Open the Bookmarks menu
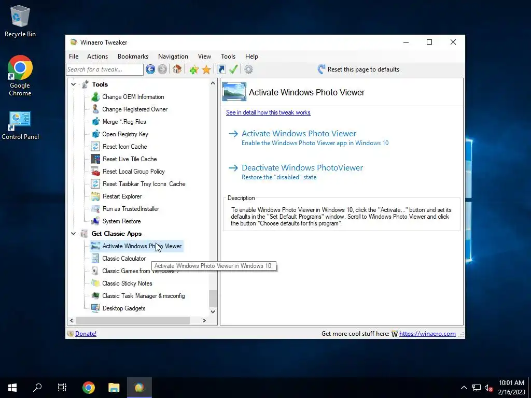Viewport: 531px width, 398px height. click(133, 56)
